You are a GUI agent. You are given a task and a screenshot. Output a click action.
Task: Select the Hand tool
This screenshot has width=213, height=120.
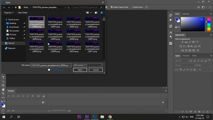coord(3,89)
